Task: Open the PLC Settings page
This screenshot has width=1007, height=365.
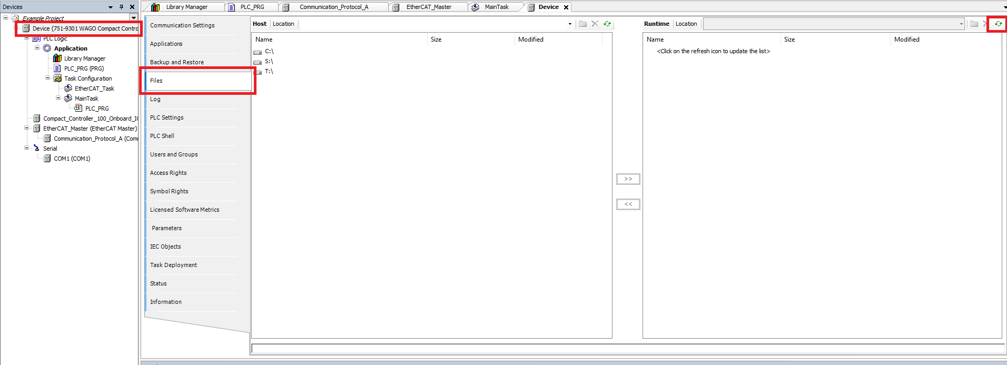Action: [x=167, y=117]
